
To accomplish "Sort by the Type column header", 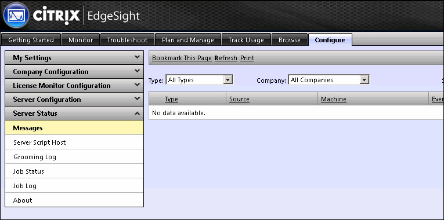I will click(171, 99).
